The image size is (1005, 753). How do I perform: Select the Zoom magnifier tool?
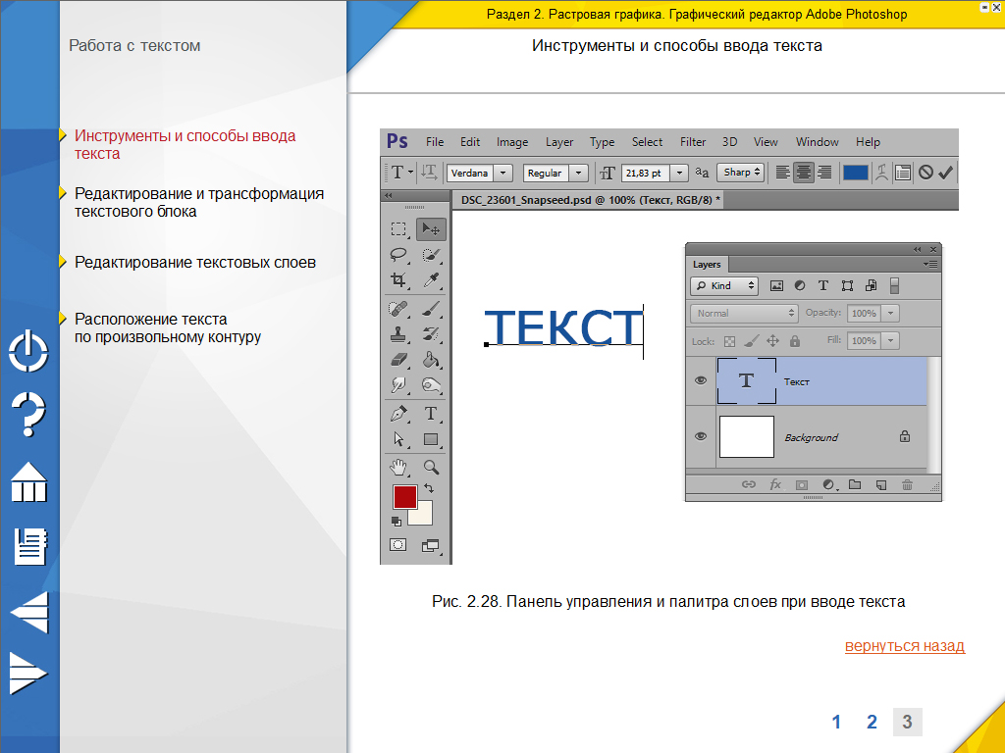(430, 467)
